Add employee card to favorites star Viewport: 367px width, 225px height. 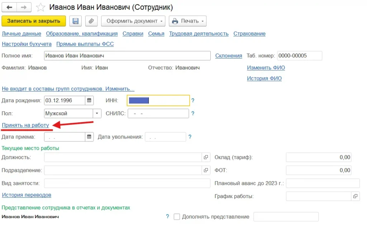pyautogui.click(x=41, y=7)
